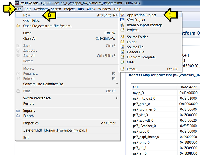Open recent file 1 system.hdf
Screen dimensions: 200x164
[x=68, y=130]
